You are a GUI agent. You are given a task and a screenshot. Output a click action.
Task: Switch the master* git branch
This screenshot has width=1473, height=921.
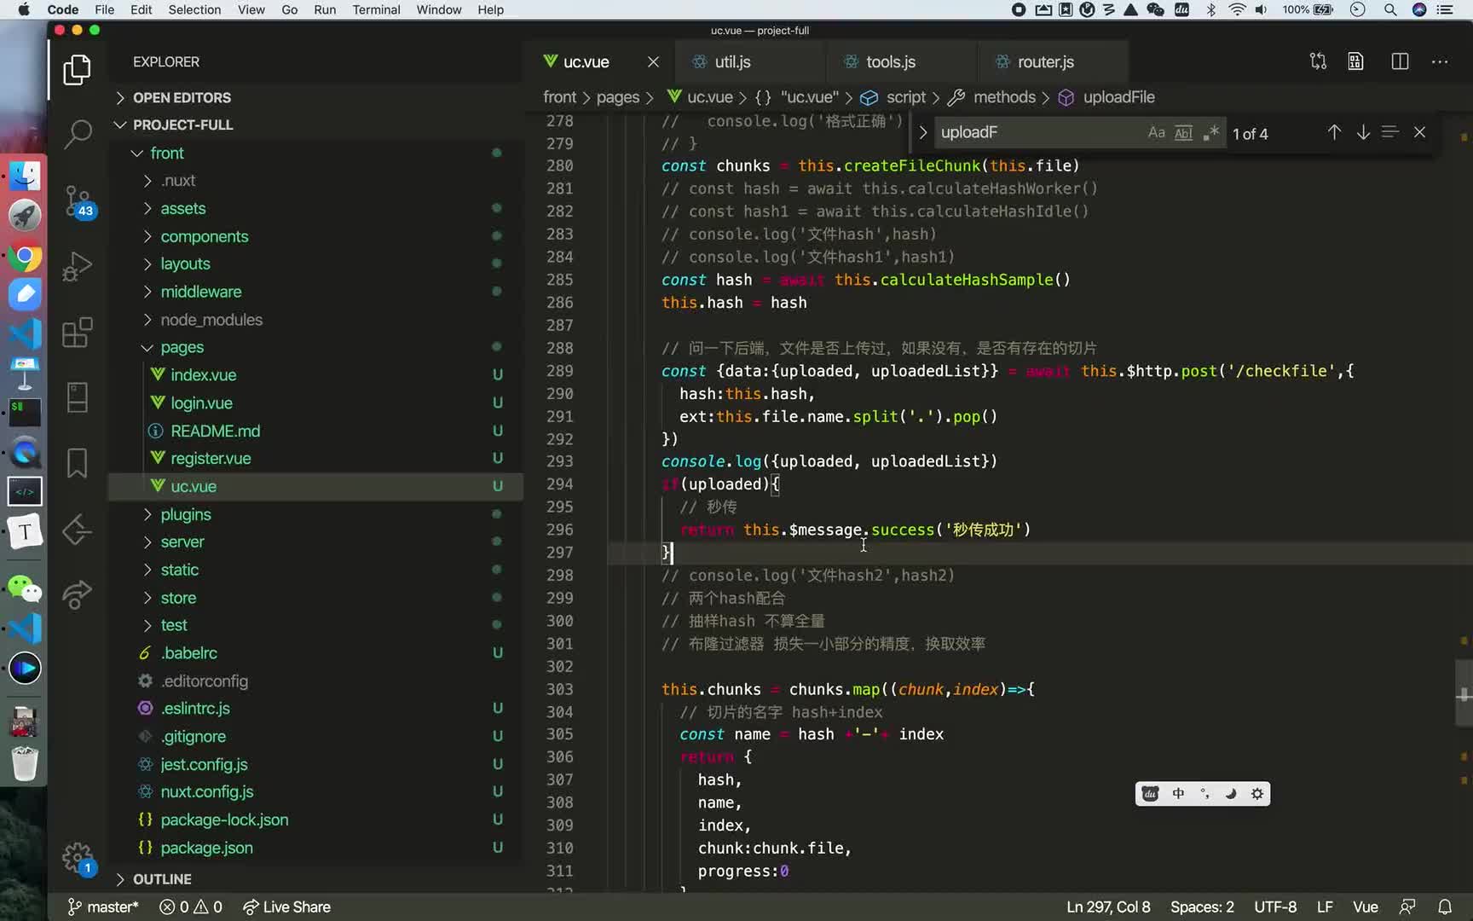click(102, 907)
